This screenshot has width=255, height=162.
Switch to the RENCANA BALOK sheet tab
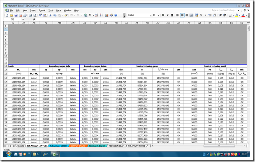pyautogui.click(x=97, y=146)
